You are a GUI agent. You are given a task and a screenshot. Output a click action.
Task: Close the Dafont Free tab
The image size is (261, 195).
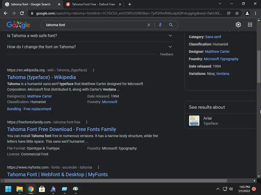120,4
